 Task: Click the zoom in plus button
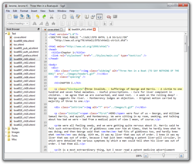181,156
